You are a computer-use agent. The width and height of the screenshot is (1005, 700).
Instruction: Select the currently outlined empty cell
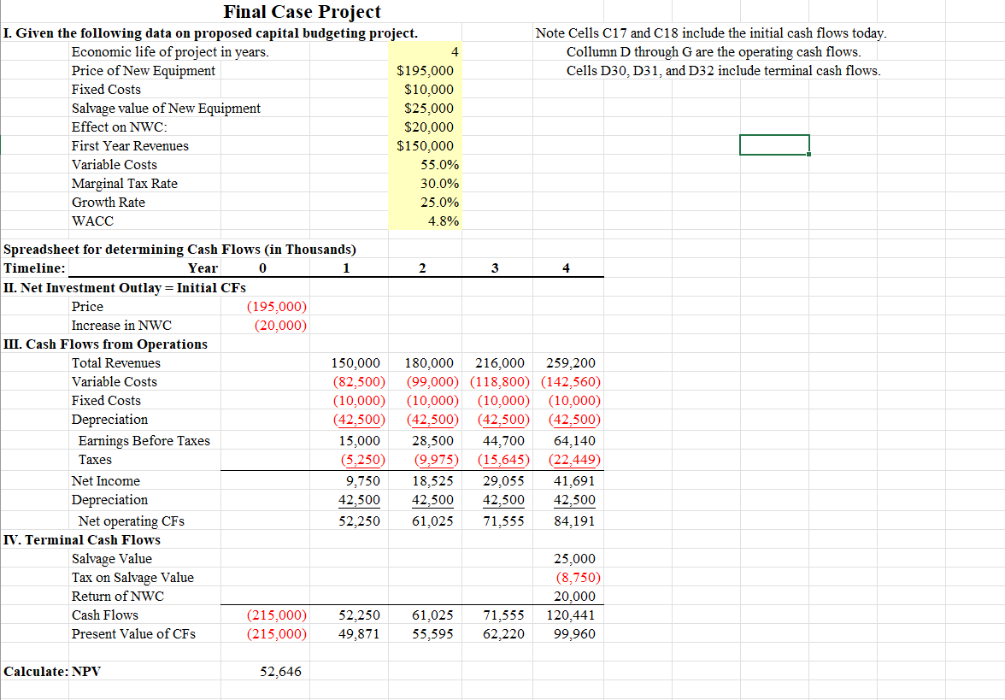click(774, 145)
